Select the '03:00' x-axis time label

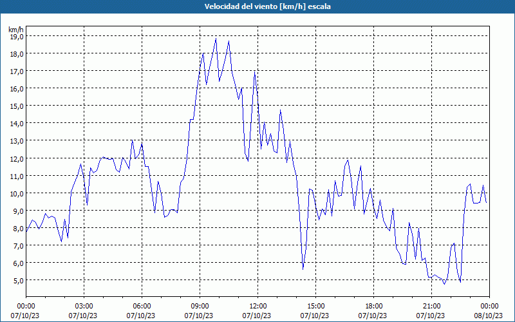tap(84, 307)
